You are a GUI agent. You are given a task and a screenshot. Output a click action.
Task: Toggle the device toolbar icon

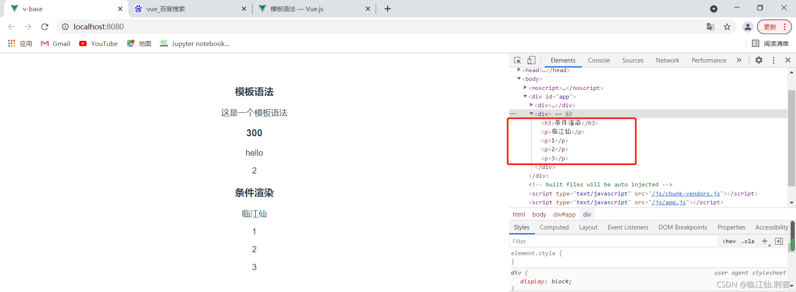pyautogui.click(x=531, y=60)
